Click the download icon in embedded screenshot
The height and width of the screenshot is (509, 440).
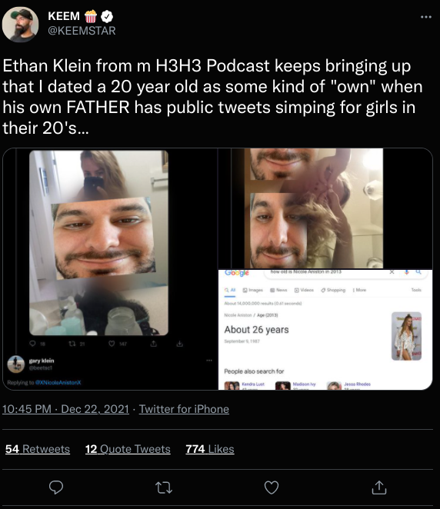tap(179, 344)
